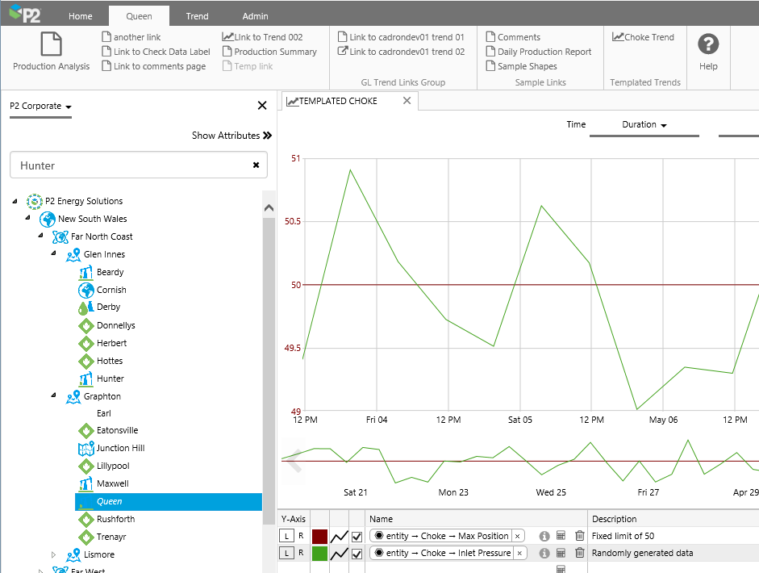
Task: Close the hierarchy panel with the X
Action: [261, 106]
